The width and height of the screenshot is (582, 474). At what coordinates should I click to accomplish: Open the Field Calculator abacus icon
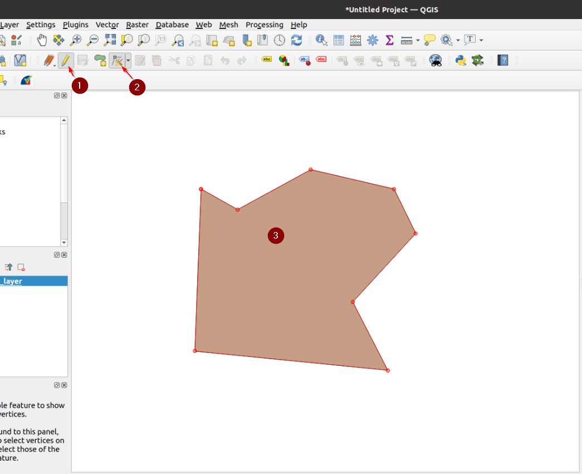pyautogui.click(x=355, y=40)
